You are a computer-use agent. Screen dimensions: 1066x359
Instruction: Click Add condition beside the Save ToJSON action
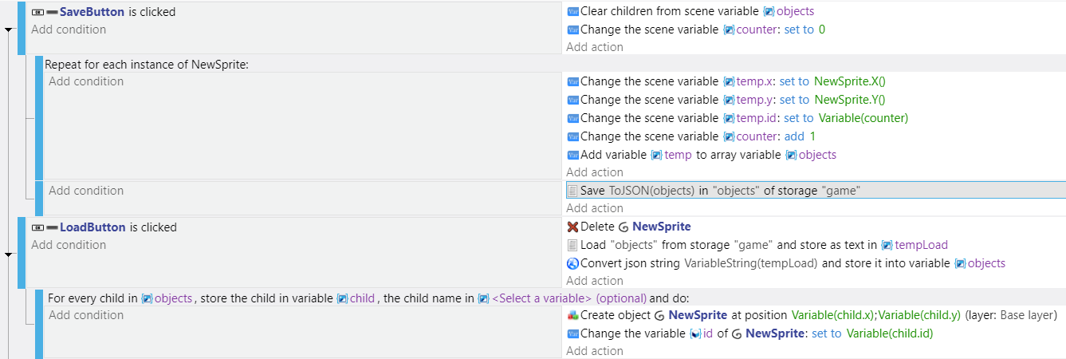(x=86, y=191)
